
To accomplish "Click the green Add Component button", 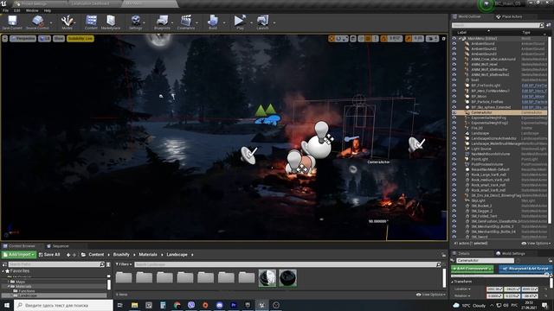I will point(473,269).
